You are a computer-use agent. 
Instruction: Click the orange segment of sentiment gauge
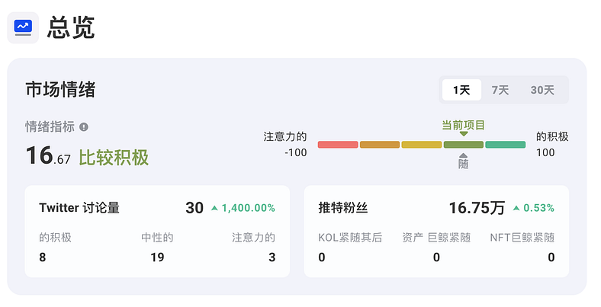click(x=380, y=145)
